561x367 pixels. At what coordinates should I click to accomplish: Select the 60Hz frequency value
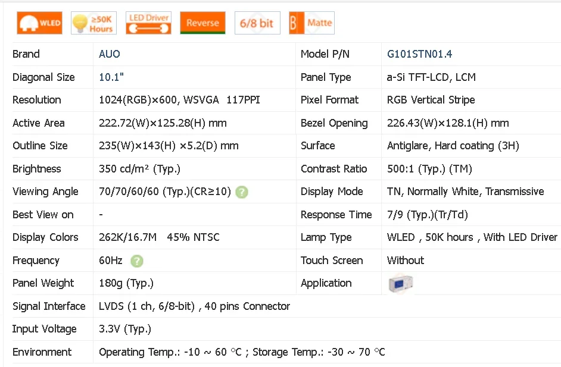(111, 260)
